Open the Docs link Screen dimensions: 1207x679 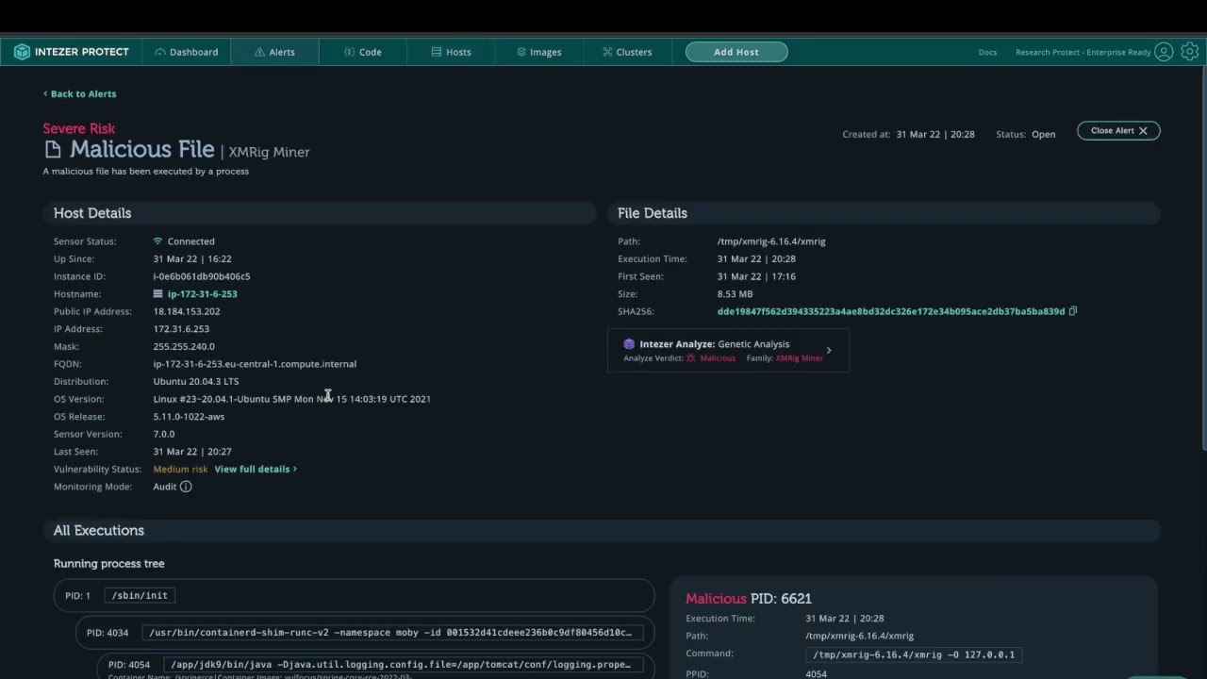point(987,52)
